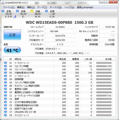Click the 41 °C temperature button
Image resolution: width=119 pixels, height=120 pixels.
tap(12, 50)
